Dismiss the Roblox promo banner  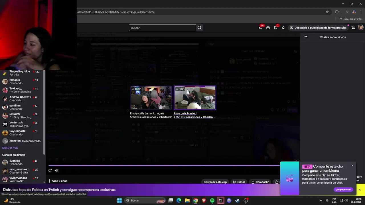(360, 190)
